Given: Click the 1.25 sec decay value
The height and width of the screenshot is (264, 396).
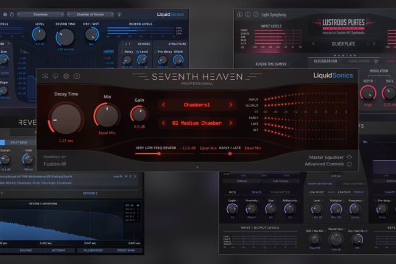Looking at the screenshot, I should (66, 141).
